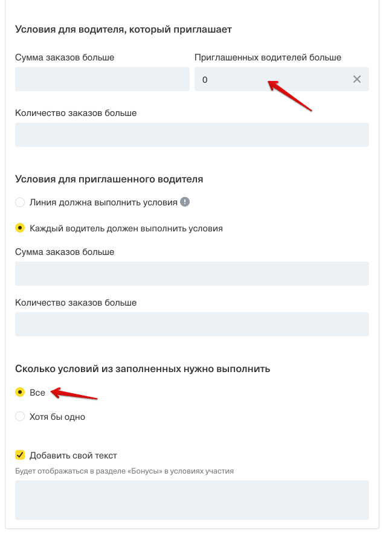Uncheck the 'Добавить свой текст' checkbox

20,455
